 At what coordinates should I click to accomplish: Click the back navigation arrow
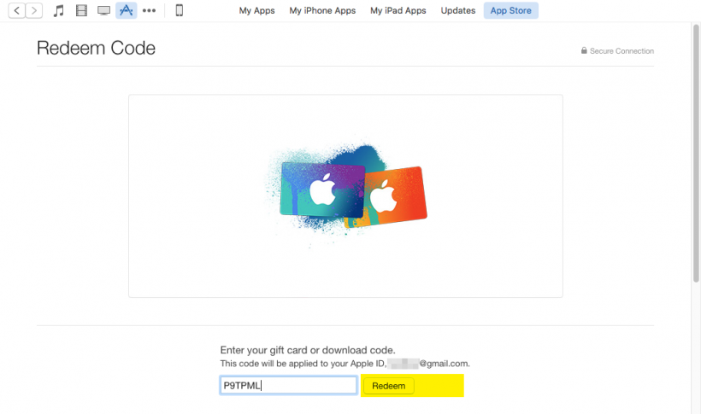point(17,11)
